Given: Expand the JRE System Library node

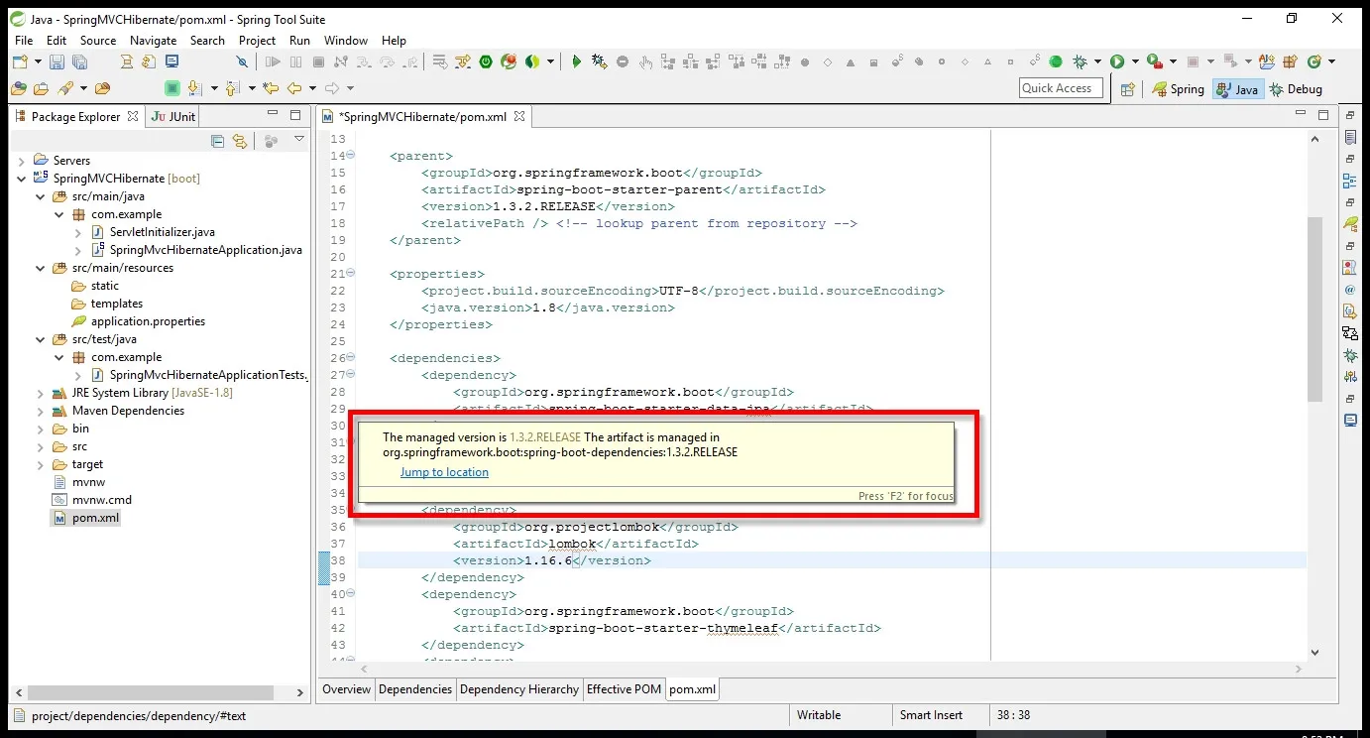Looking at the screenshot, I should pos(41,393).
